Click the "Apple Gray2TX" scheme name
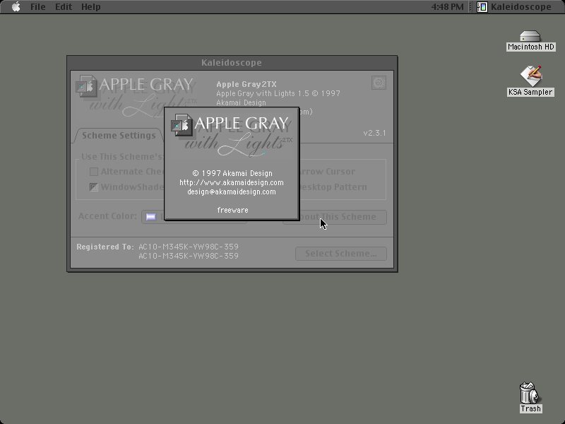Image resolution: width=565 pixels, height=424 pixels. coord(246,84)
